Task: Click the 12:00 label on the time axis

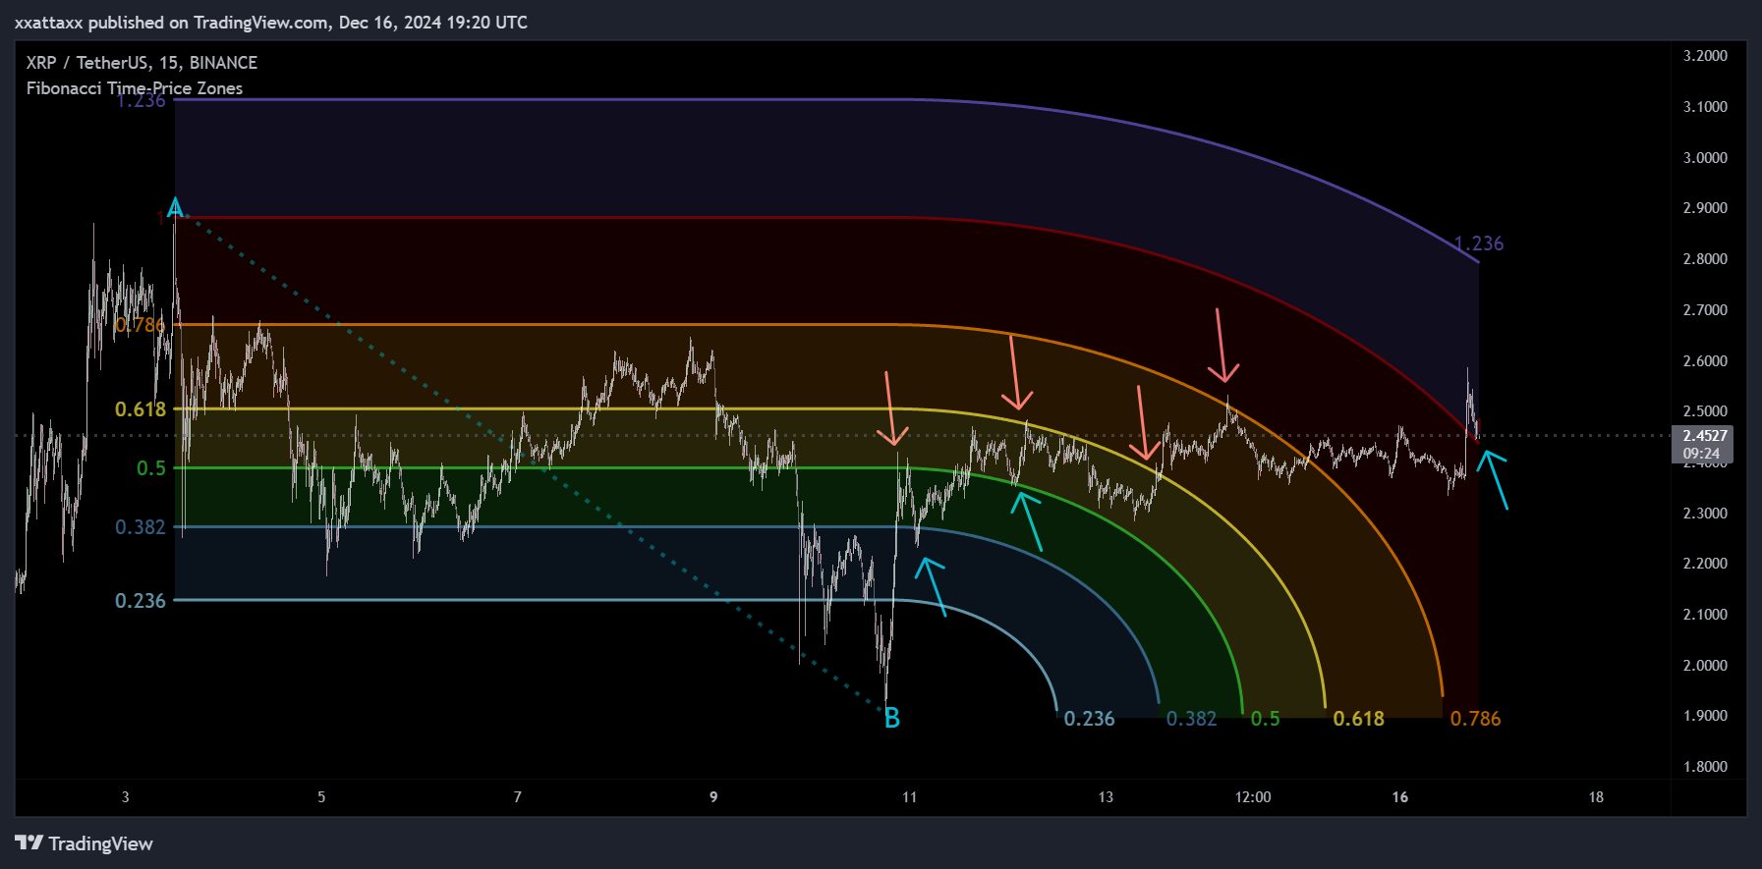Action: tap(1253, 797)
